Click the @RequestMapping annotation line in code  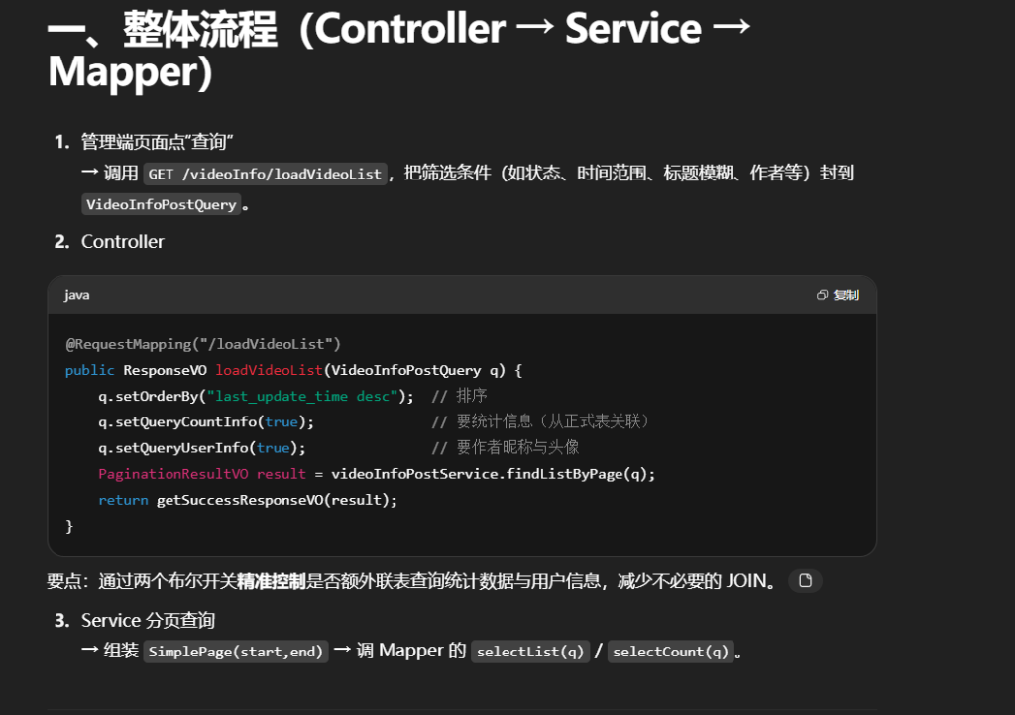click(x=203, y=344)
